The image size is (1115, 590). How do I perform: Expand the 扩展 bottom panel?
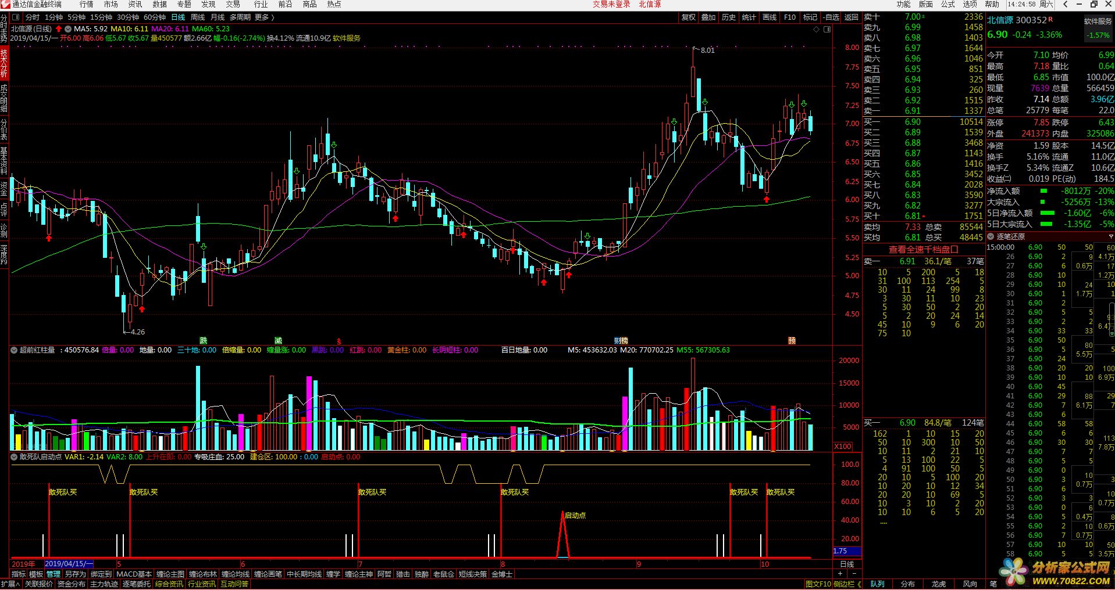[10, 584]
